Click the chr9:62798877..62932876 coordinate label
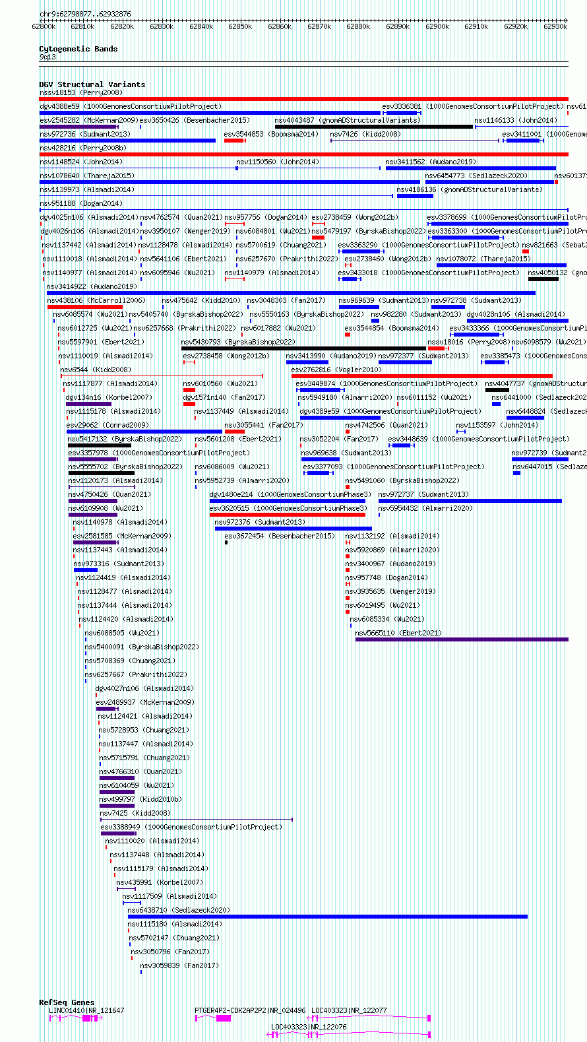 (x=85, y=14)
